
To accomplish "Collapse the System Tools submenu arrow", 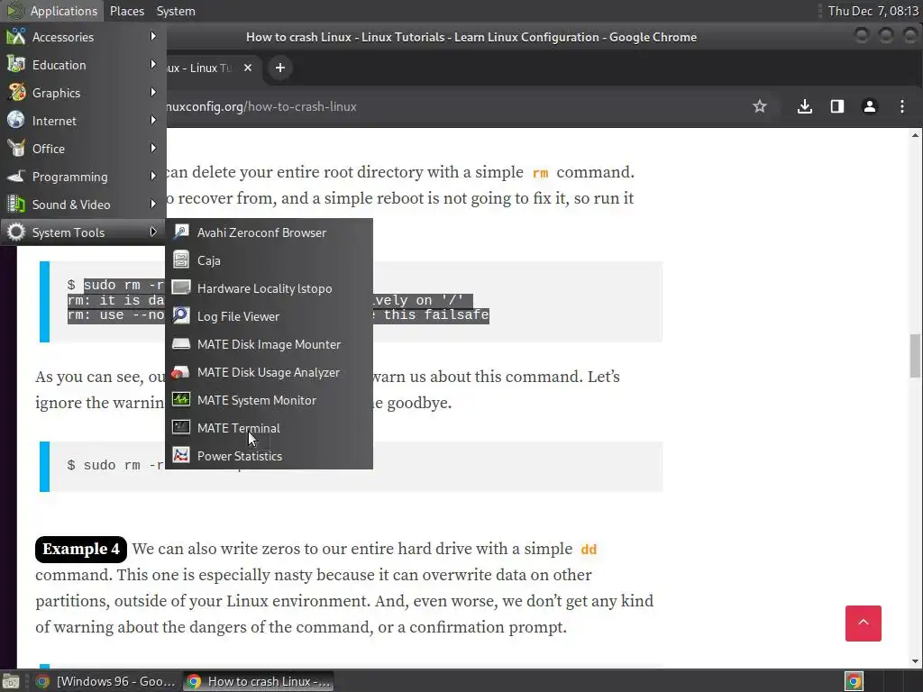I will coord(153,232).
